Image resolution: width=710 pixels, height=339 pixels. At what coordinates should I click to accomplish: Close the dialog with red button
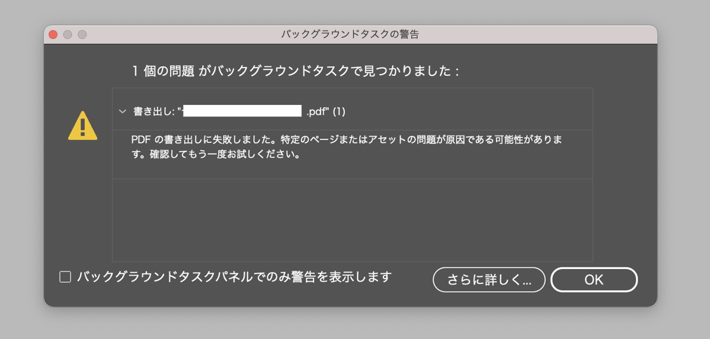point(53,34)
